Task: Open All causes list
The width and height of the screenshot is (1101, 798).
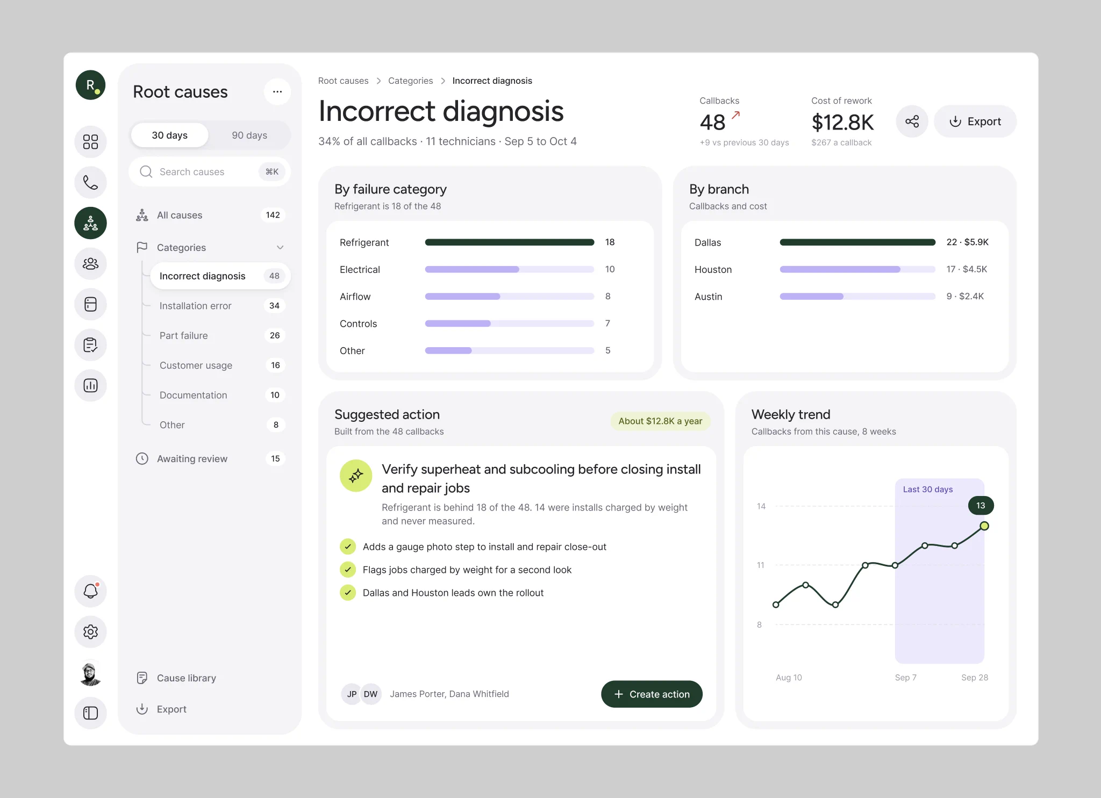Action: click(x=210, y=215)
